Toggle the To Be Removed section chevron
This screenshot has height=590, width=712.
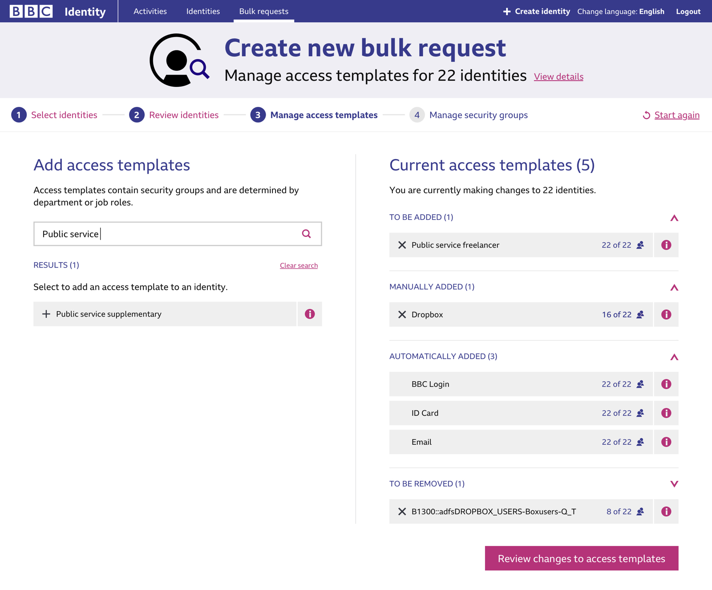coord(674,484)
